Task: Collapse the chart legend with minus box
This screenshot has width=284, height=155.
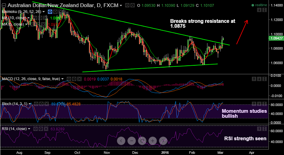Action: pos(4,5)
